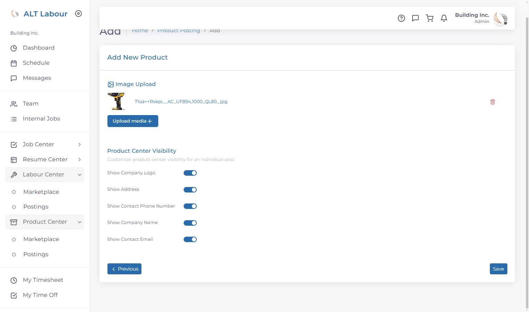Image resolution: width=529 pixels, height=312 pixels.
Task: Click the Labour Center wrench icon
Action: pyautogui.click(x=14, y=175)
